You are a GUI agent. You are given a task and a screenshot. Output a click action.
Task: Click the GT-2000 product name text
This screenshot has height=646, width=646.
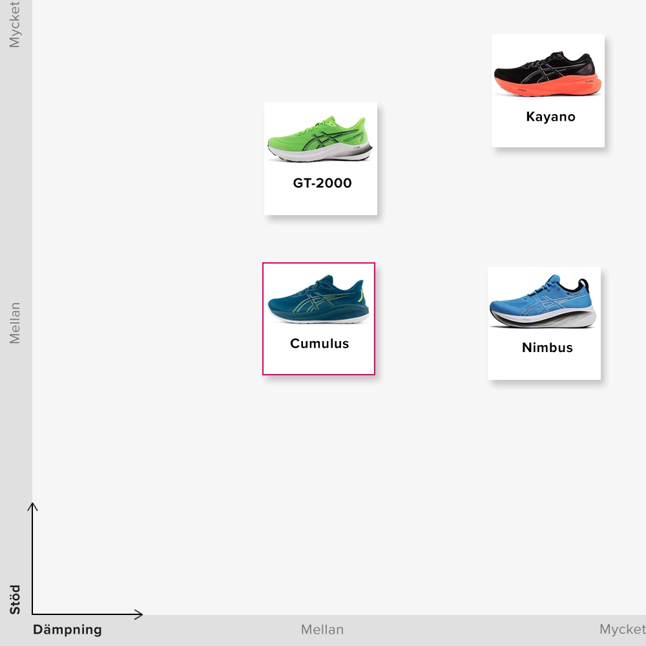coord(322,183)
